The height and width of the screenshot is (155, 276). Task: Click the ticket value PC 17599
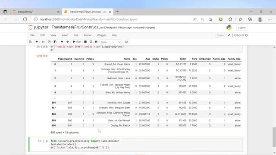pos(181,71)
